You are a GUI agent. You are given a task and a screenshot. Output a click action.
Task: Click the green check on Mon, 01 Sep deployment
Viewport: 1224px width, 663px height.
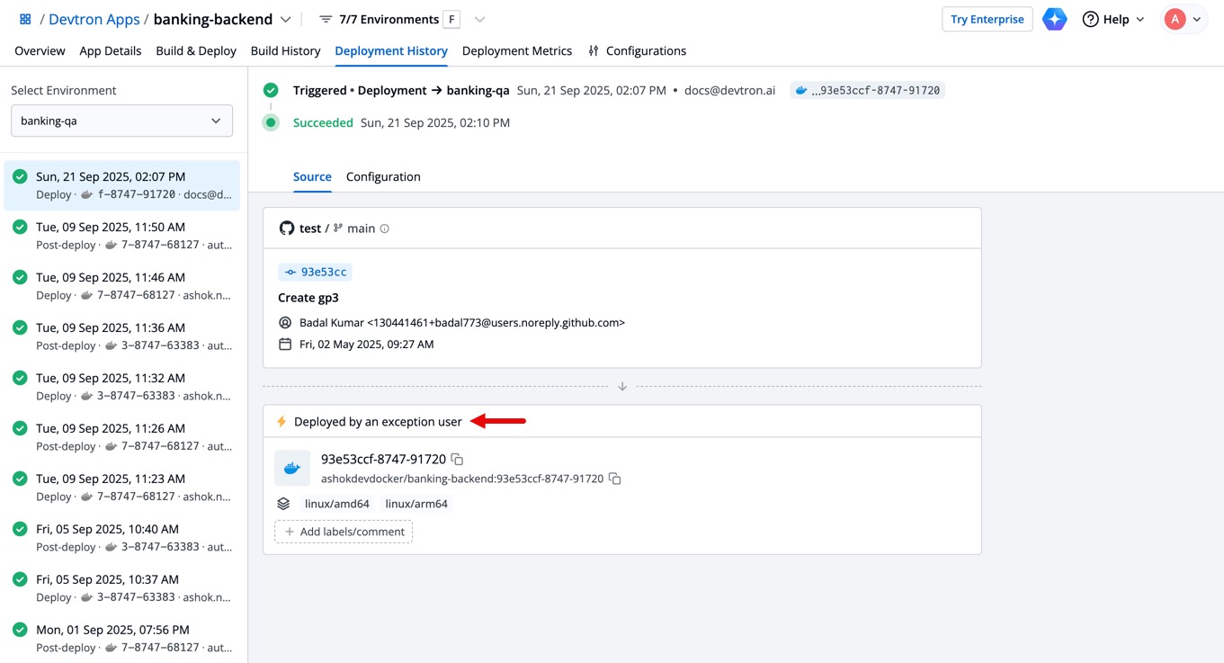coord(19,630)
